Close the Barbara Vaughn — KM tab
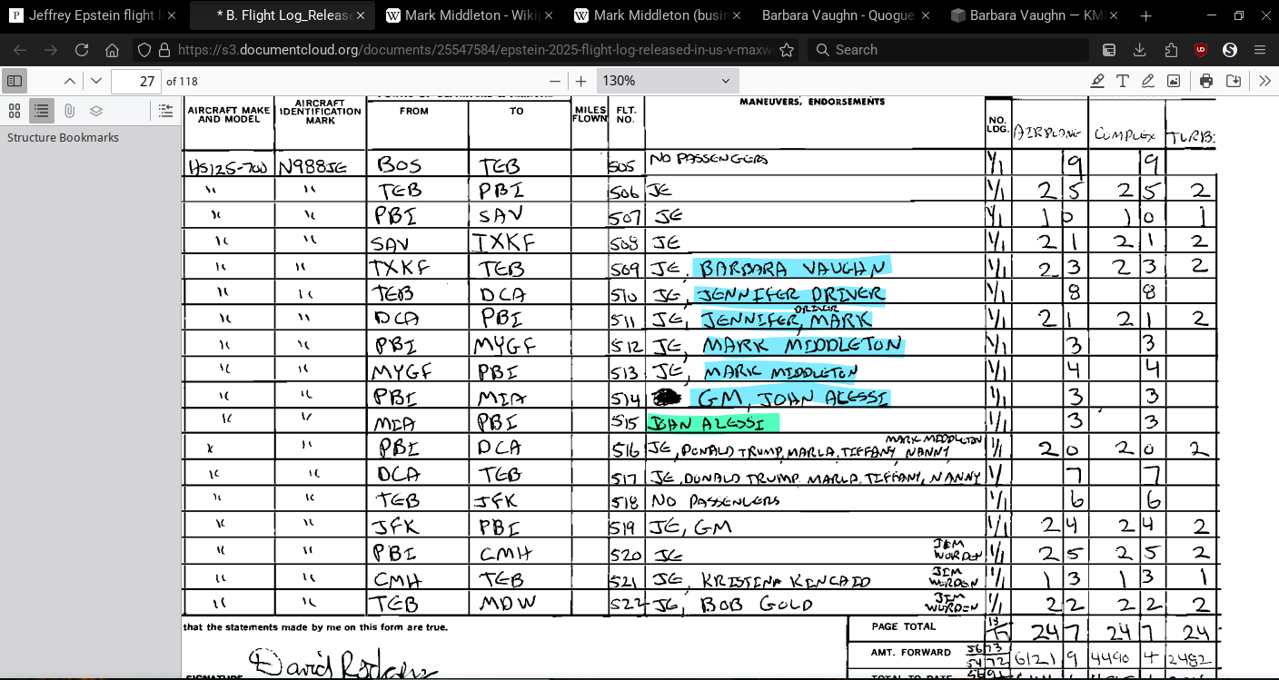This screenshot has width=1279, height=680. [1114, 16]
